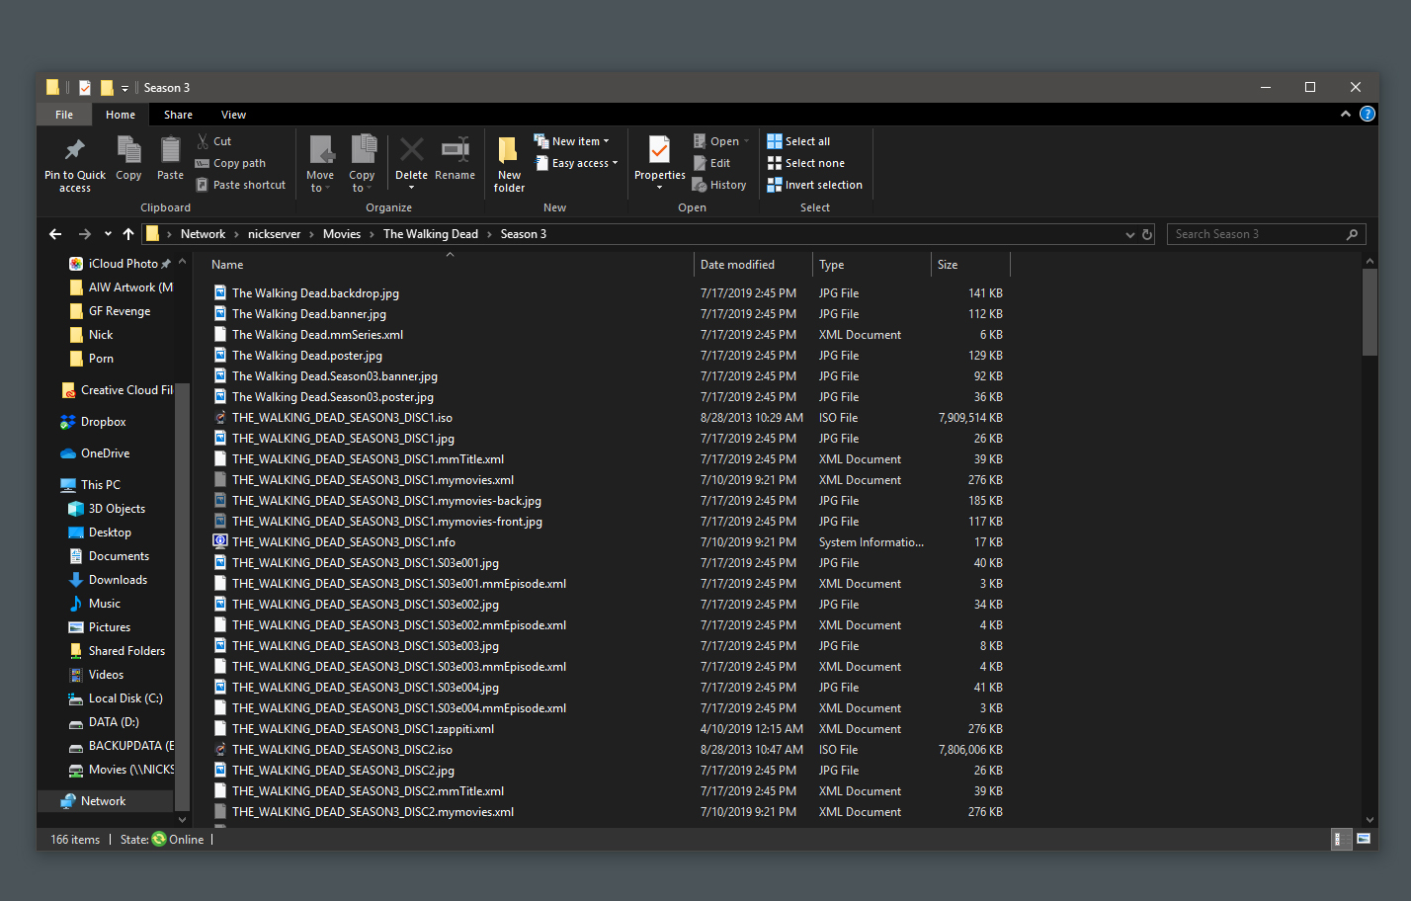
Task: Open the Copy to menu
Action: click(362, 164)
